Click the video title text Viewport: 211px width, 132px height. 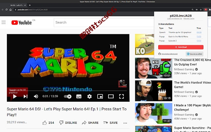[67, 112]
